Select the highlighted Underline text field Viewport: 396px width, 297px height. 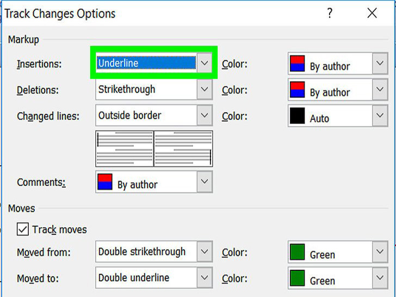146,63
